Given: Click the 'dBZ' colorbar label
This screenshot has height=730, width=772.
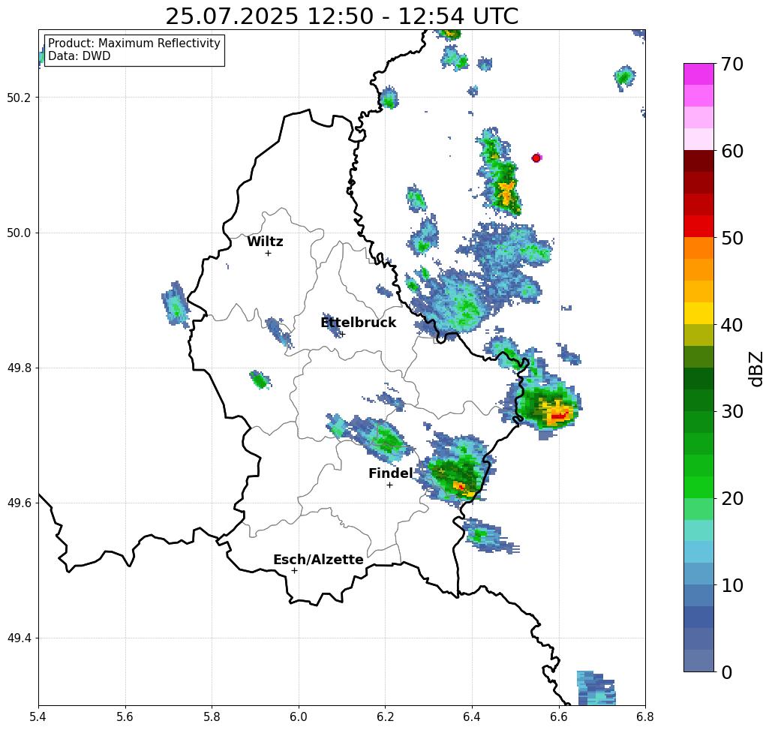Looking at the screenshot, I should click(755, 368).
